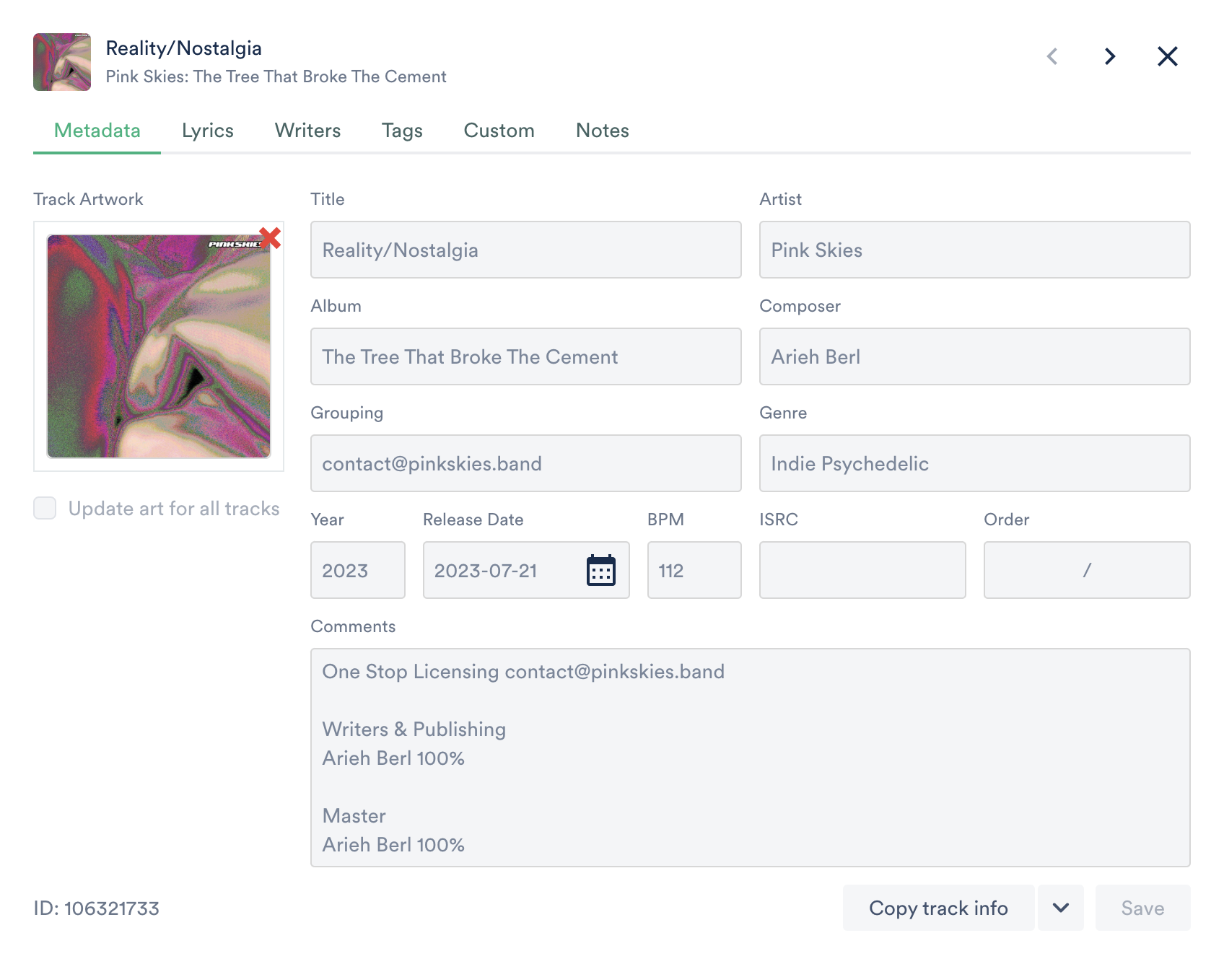Click inside the Comments text area
The width and height of the screenshot is (1224, 964).
coord(751,758)
